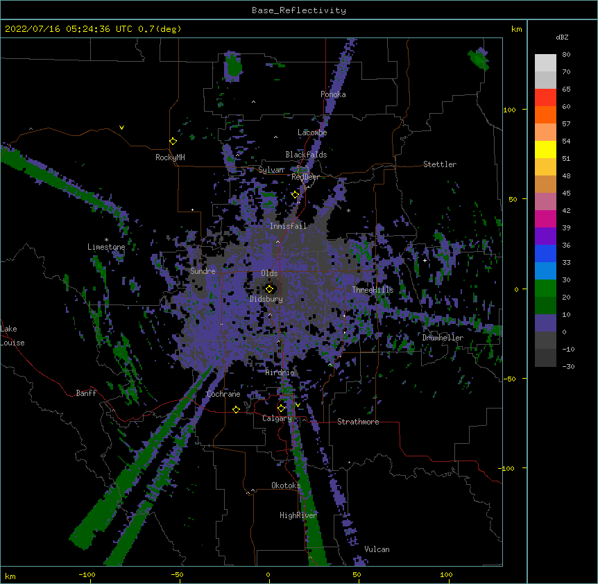The image size is (598, 584).
Task: Click the yellow diamond radar site marker above Didsbury
Action: click(269, 289)
